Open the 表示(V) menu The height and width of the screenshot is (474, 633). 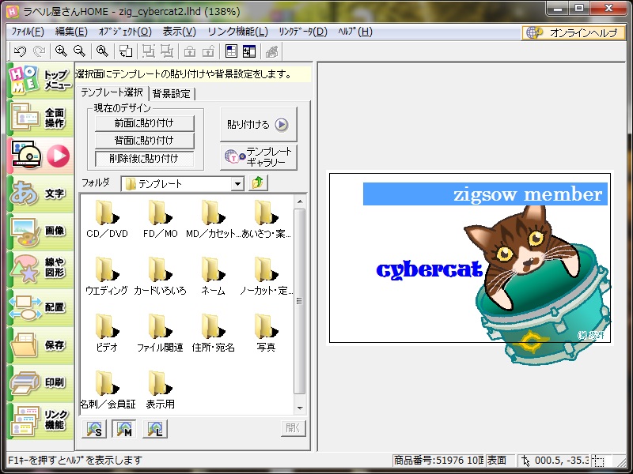click(x=179, y=32)
